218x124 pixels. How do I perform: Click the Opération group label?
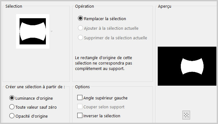click(x=84, y=6)
